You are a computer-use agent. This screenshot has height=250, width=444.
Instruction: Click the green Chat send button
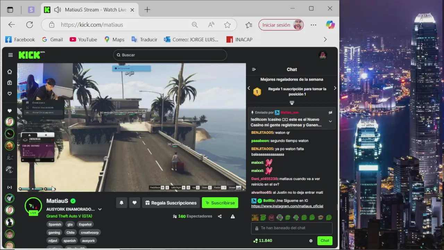click(325, 241)
